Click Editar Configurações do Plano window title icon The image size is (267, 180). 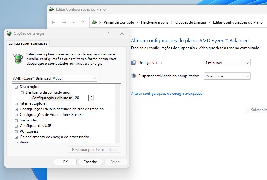52,9
